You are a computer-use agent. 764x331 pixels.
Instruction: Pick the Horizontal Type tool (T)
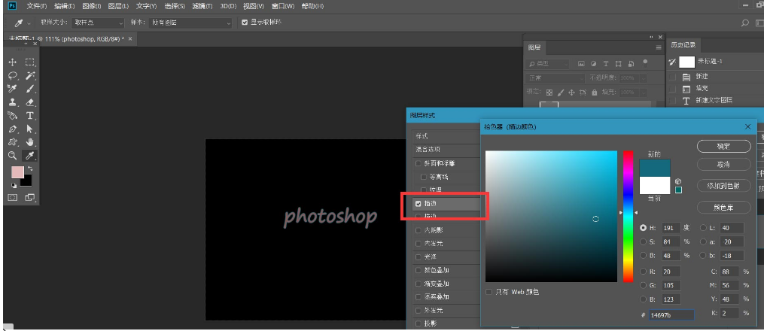[x=30, y=115]
